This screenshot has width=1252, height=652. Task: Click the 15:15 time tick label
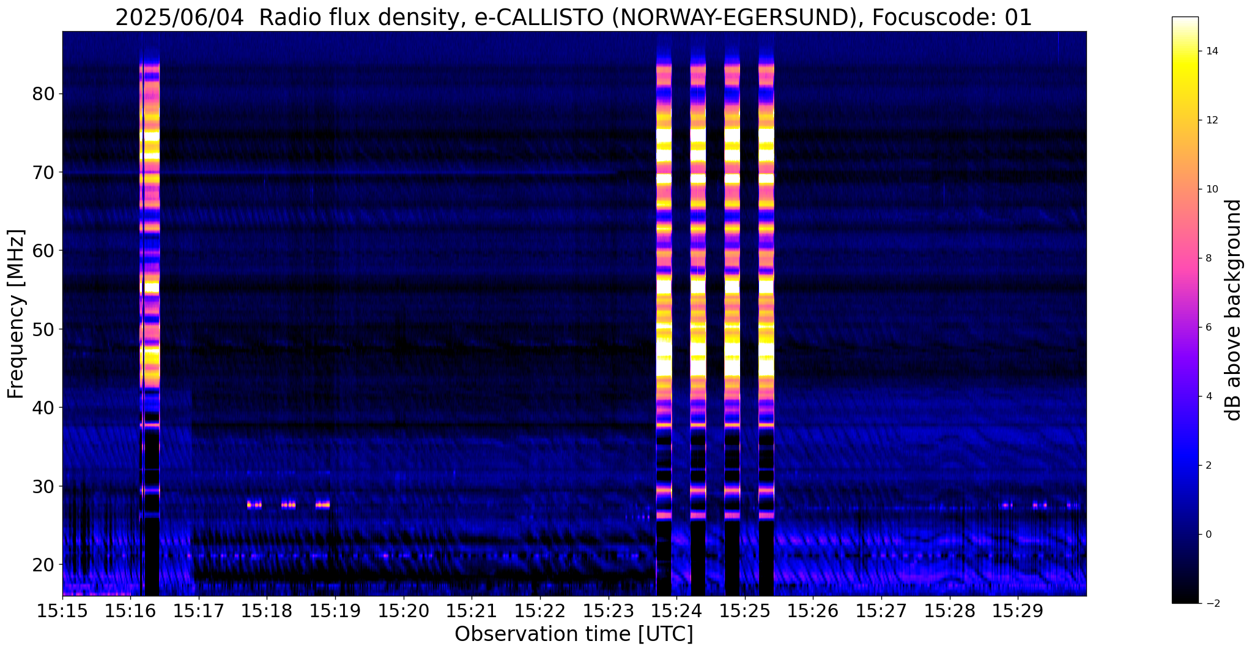pos(62,611)
